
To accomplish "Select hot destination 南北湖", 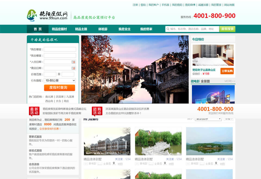I will click(x=49, y=97).
